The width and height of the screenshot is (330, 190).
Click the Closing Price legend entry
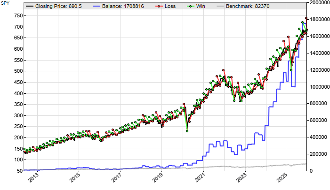click(x=54, y=6)
